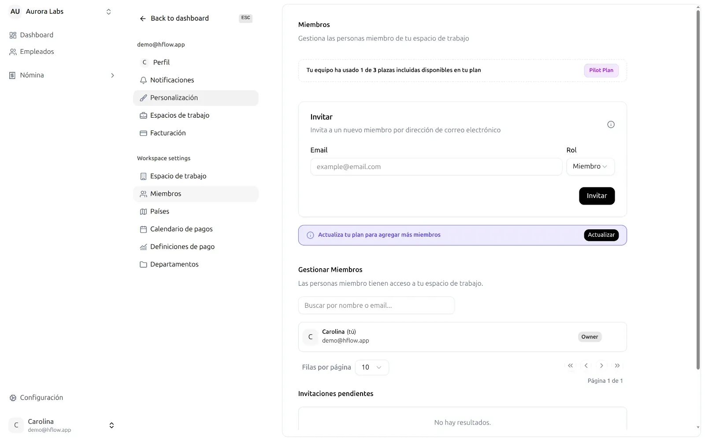Open the Miembros settings item
The height and width of the screenshot is (441, 705).
click(196, 194)
